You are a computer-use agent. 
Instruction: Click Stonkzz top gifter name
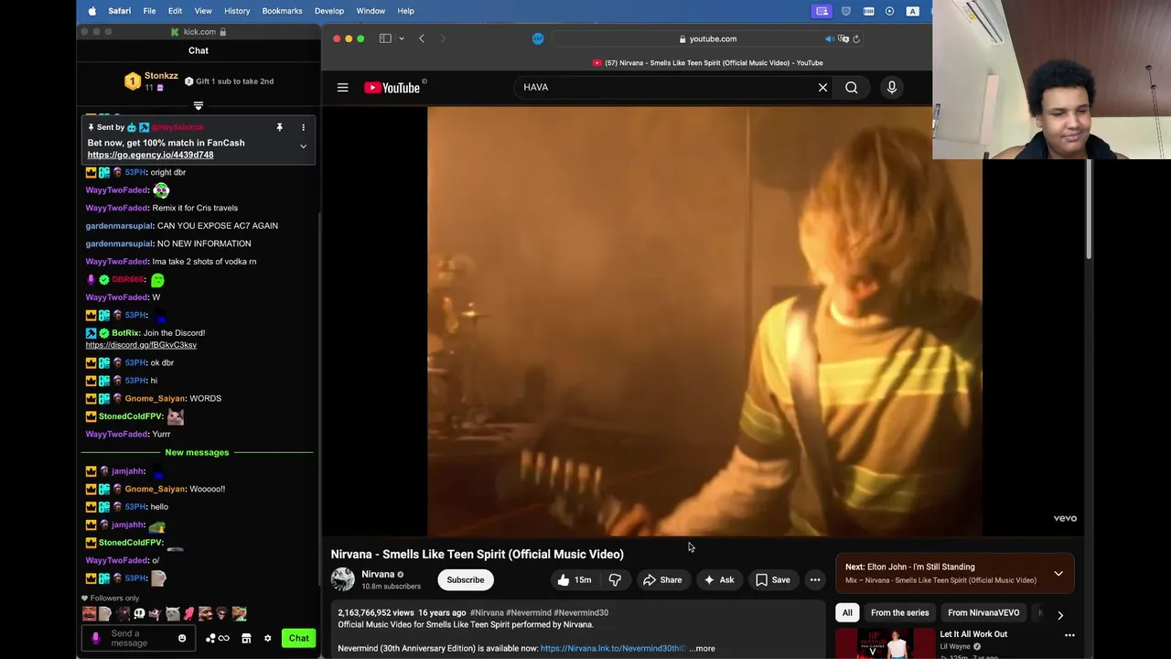pos(161,76)
